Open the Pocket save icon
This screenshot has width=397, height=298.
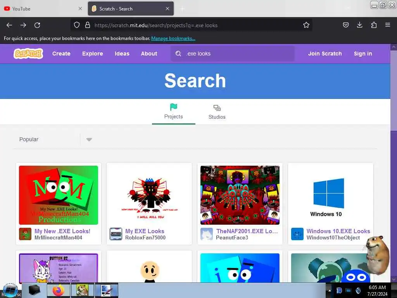(346, 25)
